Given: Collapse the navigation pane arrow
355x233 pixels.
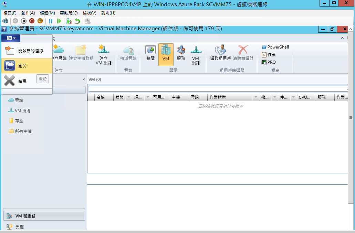Looking at the screenshot, I should point(84,80).
